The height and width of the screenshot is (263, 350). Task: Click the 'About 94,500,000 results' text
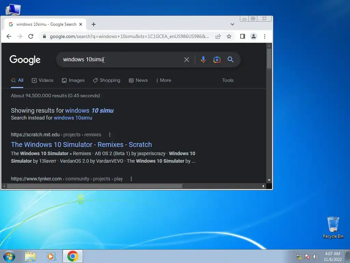coord(55,96)
